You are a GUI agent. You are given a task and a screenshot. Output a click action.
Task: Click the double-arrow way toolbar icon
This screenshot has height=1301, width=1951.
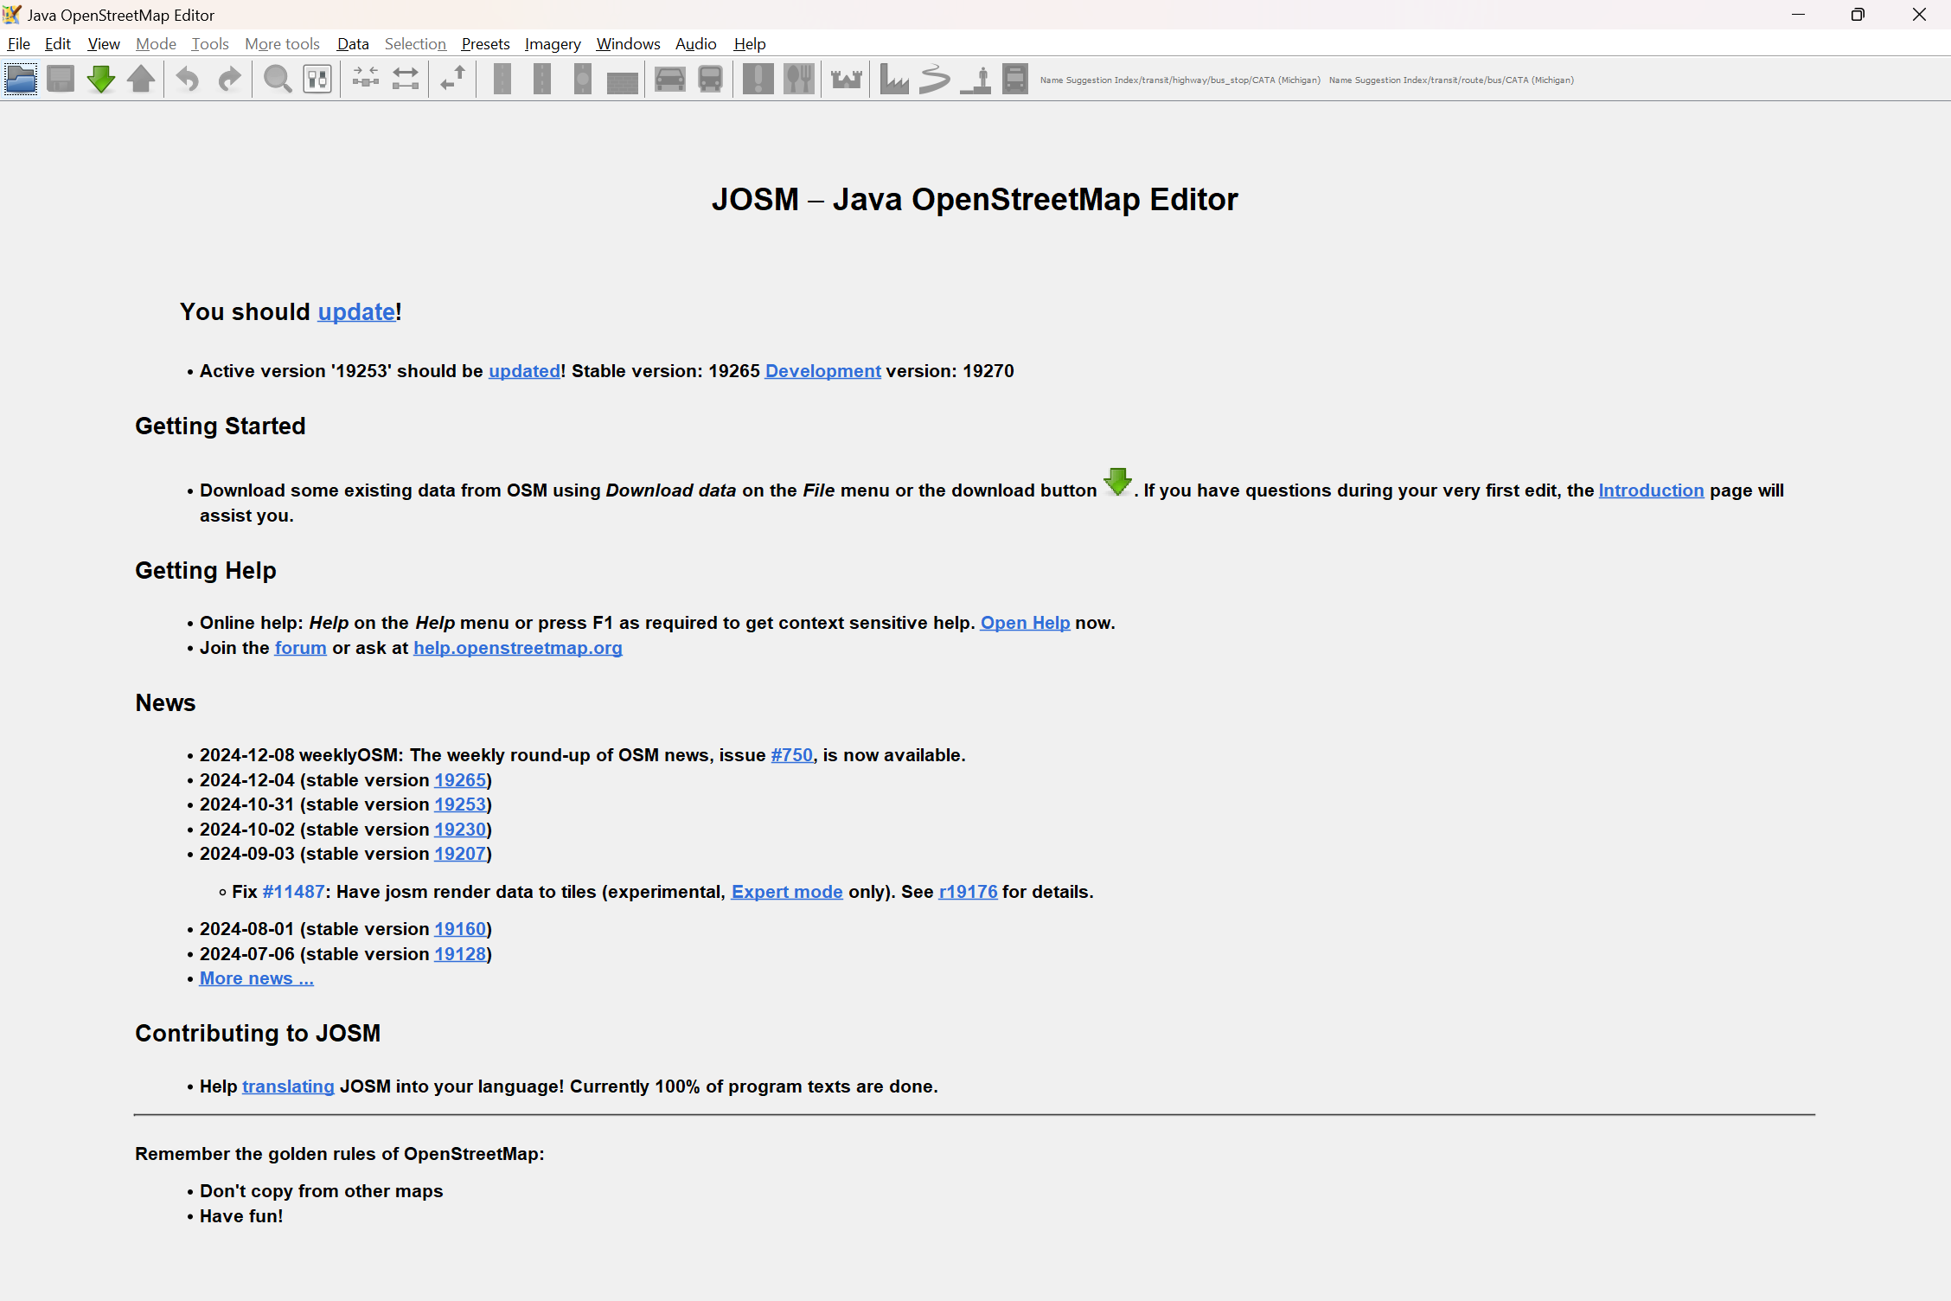[406, 80]
